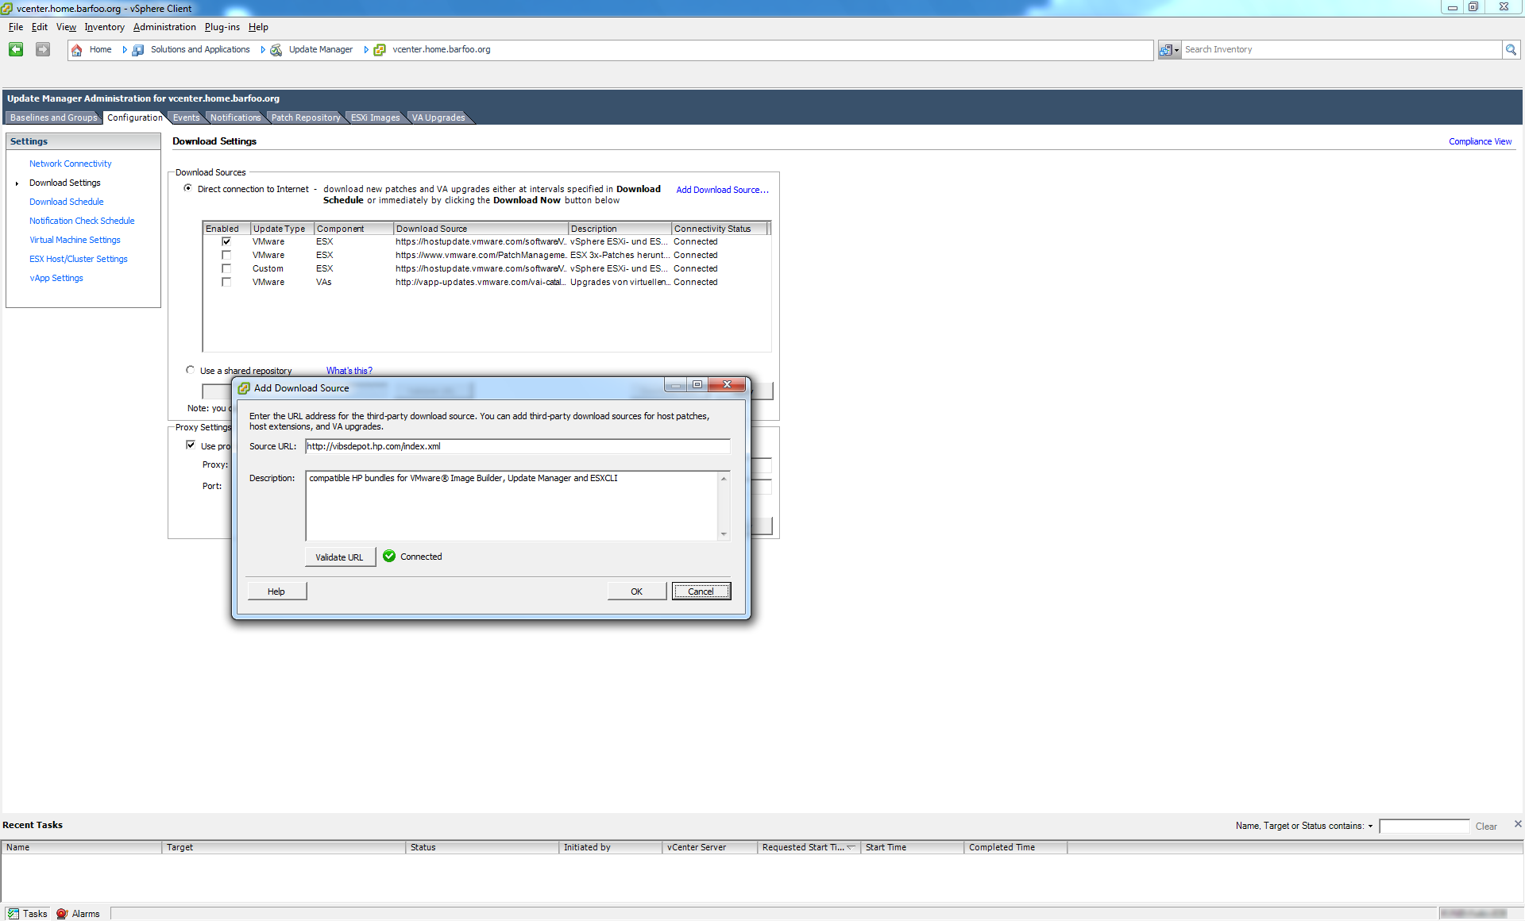Screen dimensions: 1525x921
Task: Switch to the Patch Repository tab
Action: 305,118
